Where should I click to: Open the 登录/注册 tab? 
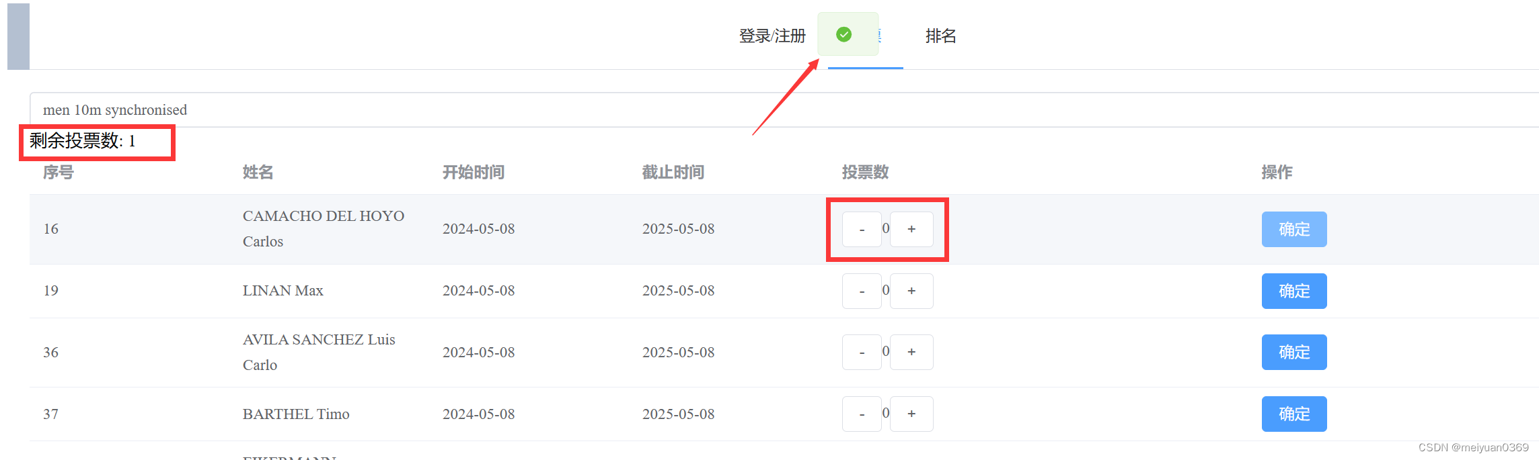click(x=772, y=36)
